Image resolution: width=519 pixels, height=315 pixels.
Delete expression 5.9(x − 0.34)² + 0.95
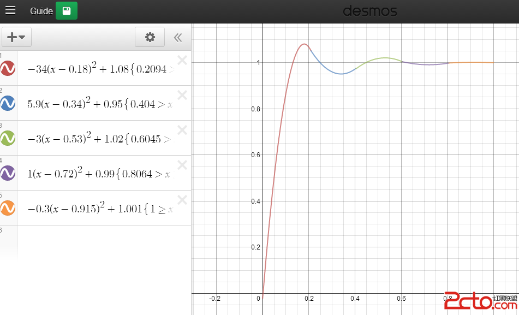click(182, 96)
